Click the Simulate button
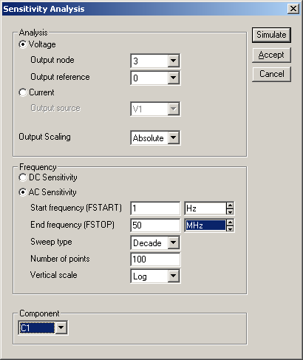This screenshot has height=360, width=303. pyautogui.click(x=271, y=35)
